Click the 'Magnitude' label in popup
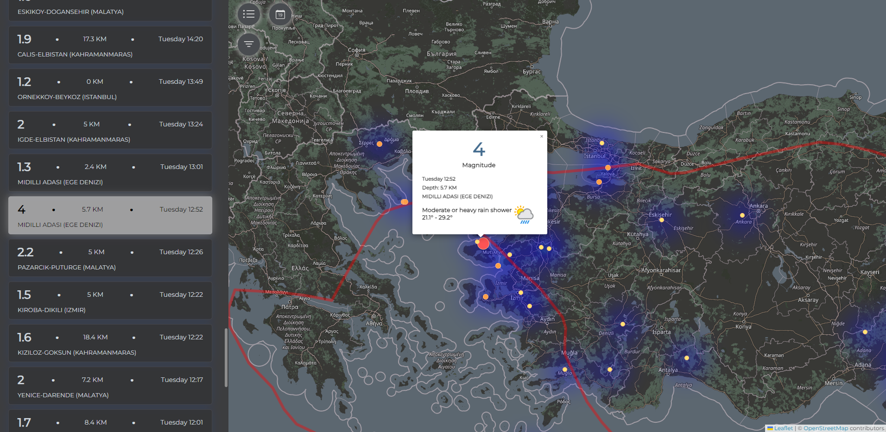This screenshot has height=432, width=886. point(479,165)
